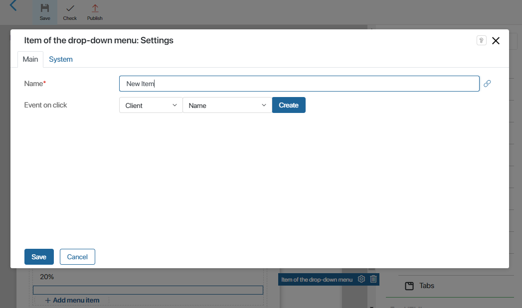Select the Main tab
The width and height of the screenshot is (522, 308).
pos(30,59)
